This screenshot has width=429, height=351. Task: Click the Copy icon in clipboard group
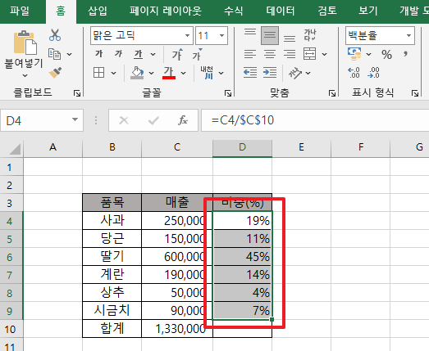click(54, 54)
